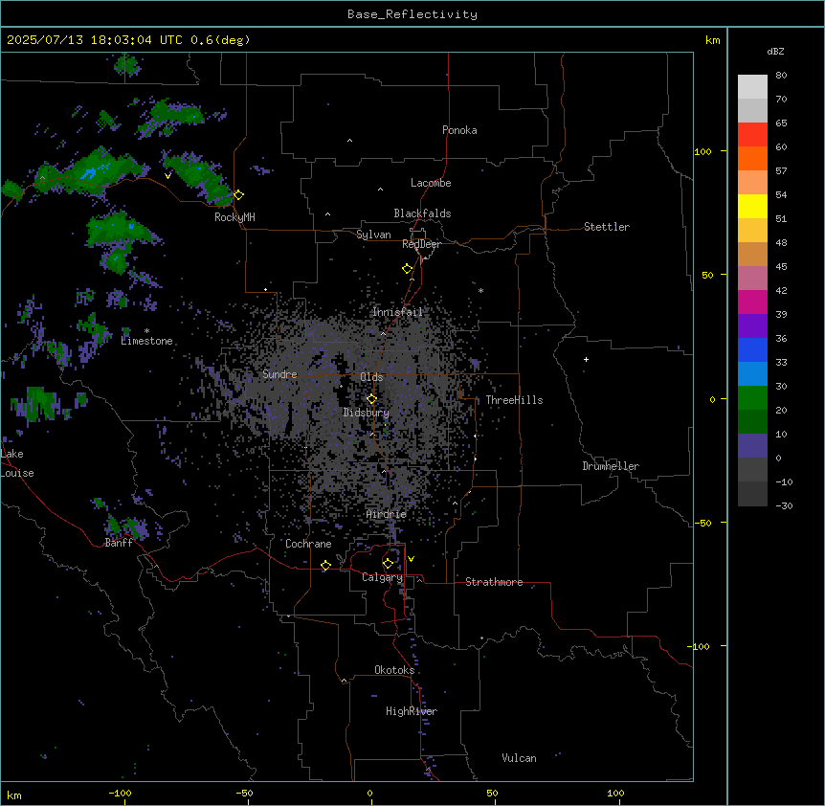This screenshot has width=825, height=806.
Task: Click the Ponoka city label
Action: pyautogui.click(x=459, y=130)
